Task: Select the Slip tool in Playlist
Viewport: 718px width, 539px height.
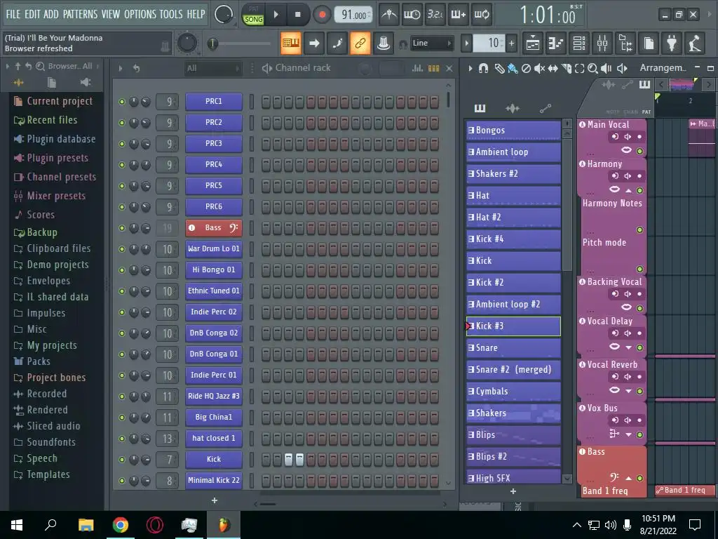Action: pos(553,68)
